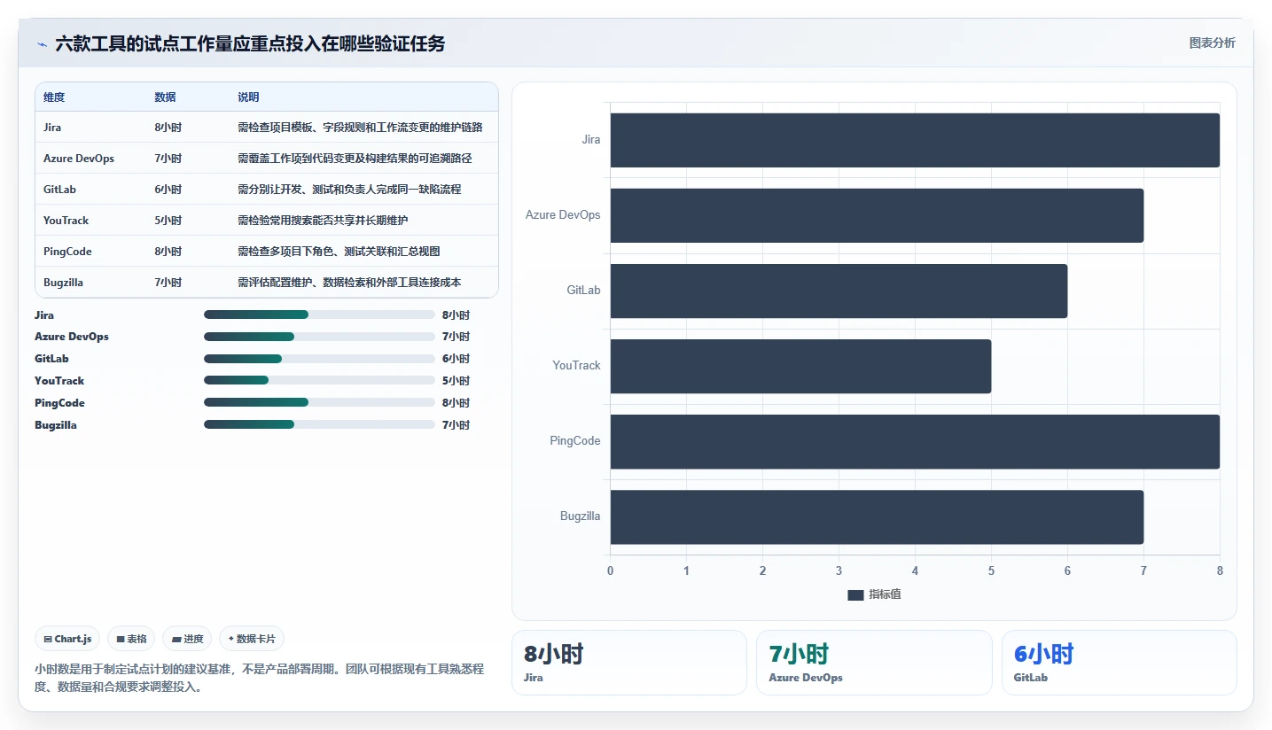This screenshot has height=730, width=1272.
Task: Click the 5小时 value beside YouTrack progress bar
Action: [x=456, y=381]
